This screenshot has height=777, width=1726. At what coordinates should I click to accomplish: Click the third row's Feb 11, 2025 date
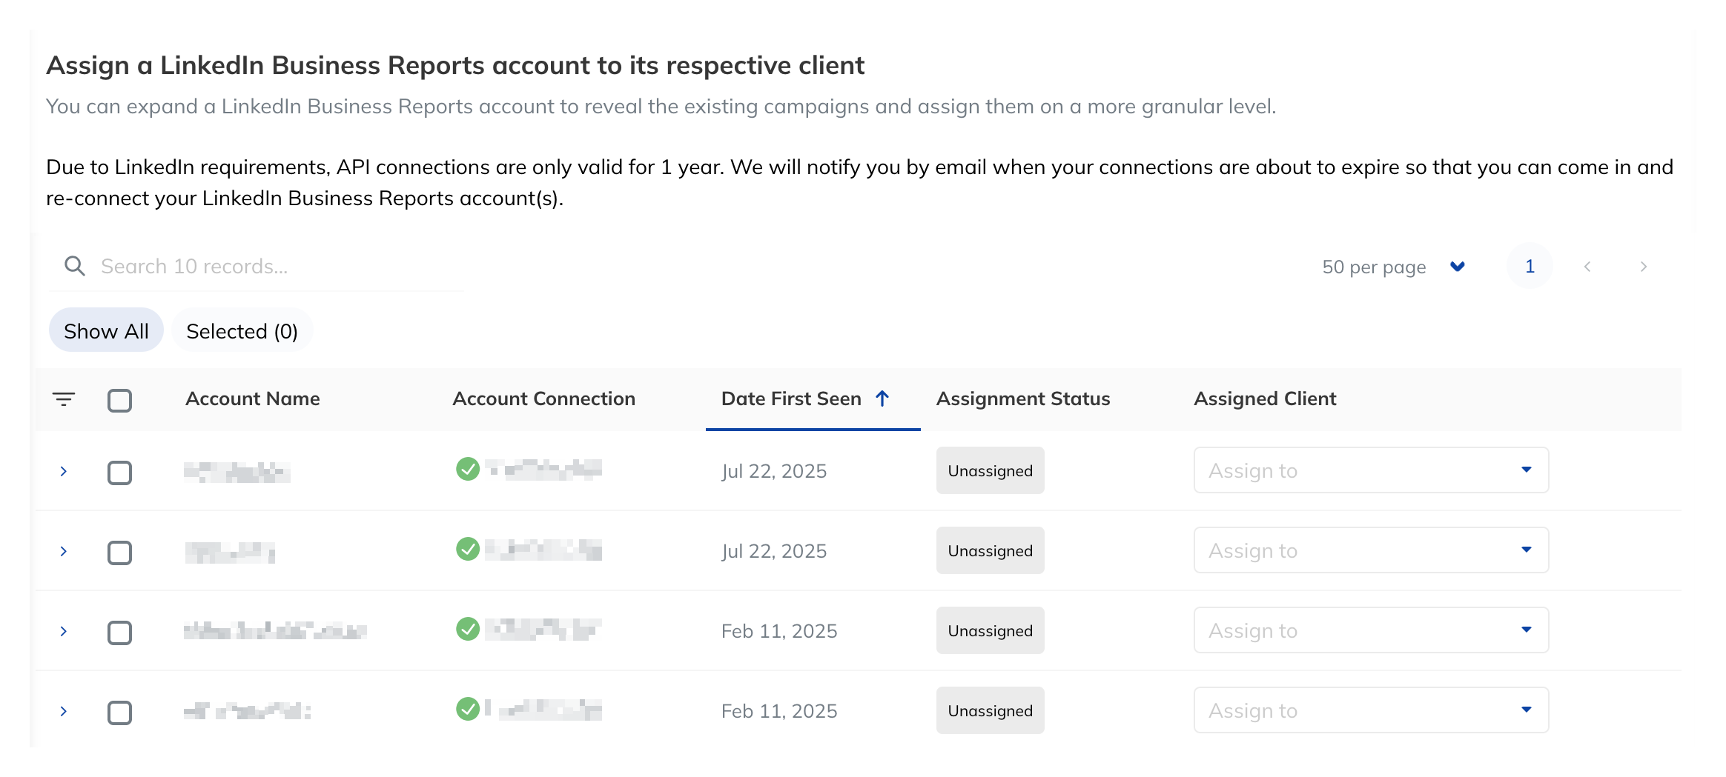point(779,631)
